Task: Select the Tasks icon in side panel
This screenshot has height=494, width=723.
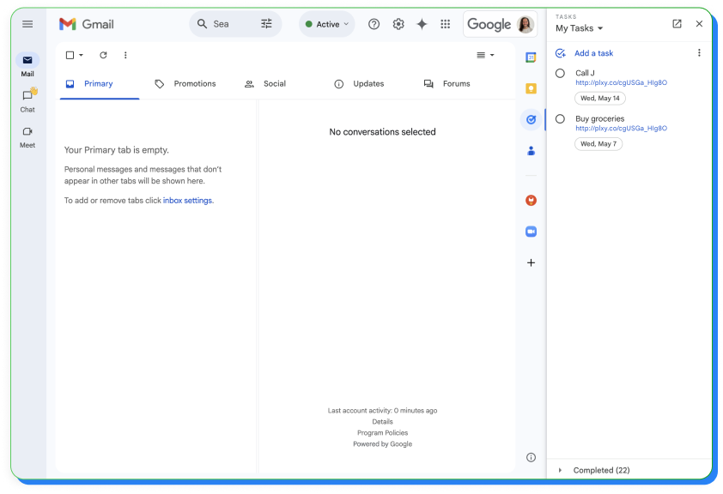Action: click(x=531, y=119)
